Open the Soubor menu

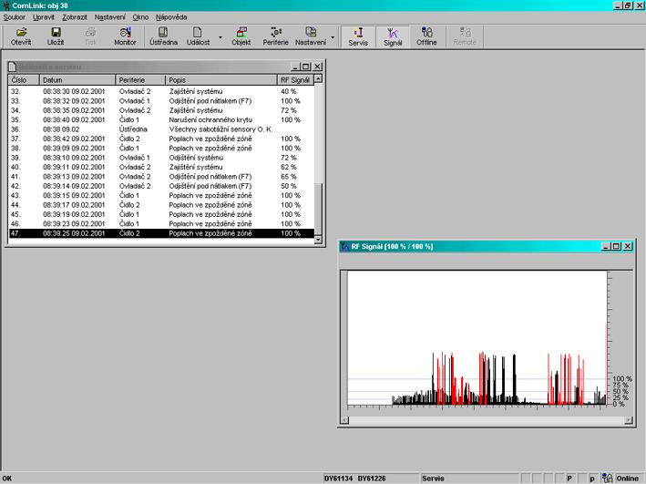coord(14,17)
